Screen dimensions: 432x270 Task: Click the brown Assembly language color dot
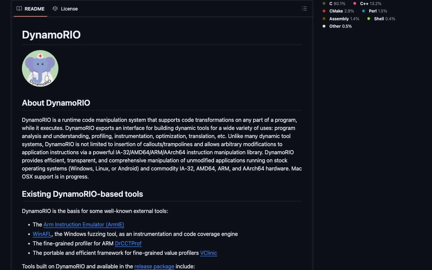[x=324, y=19]
